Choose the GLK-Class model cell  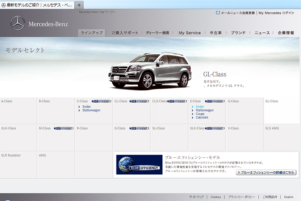pos(18,138)
